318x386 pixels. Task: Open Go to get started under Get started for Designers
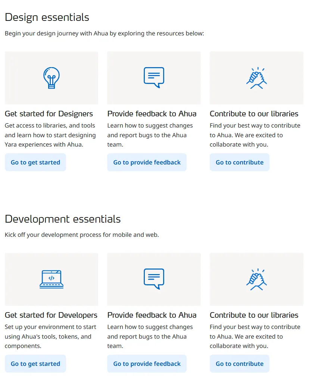click(35, 162)
